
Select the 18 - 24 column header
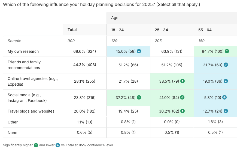(117, 30)
